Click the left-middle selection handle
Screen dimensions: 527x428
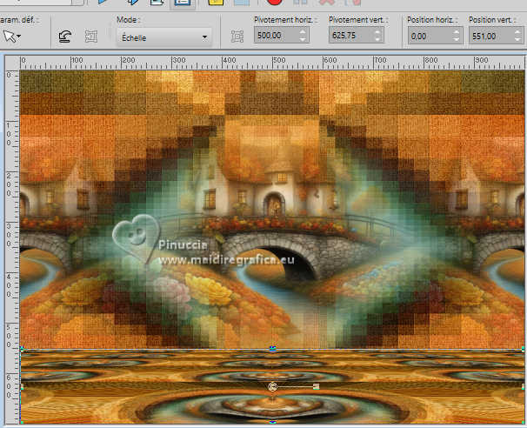(22, 386)
